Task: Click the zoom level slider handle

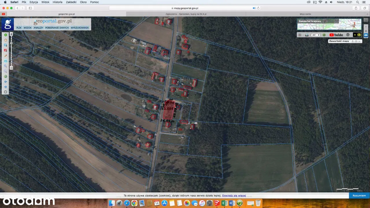Action: [11, 43]
